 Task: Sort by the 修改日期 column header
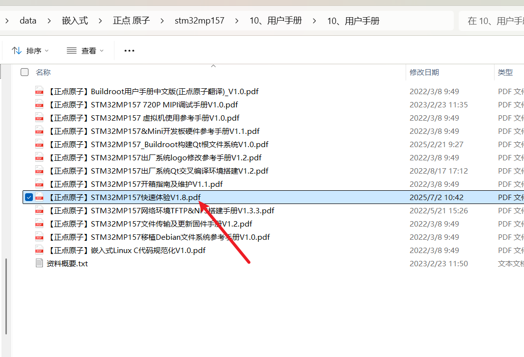coord(424,72)
